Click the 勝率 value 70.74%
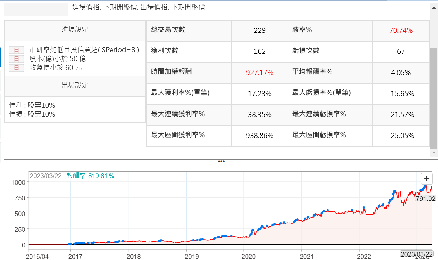The height and width of the screenshot is (260, 438). coord(401,30)
